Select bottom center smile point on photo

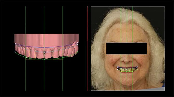[127, 72]
